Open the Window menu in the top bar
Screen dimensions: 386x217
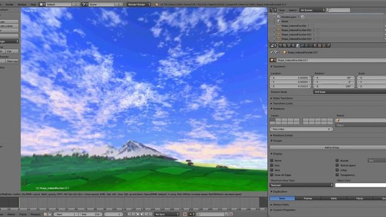pos(22,4)
